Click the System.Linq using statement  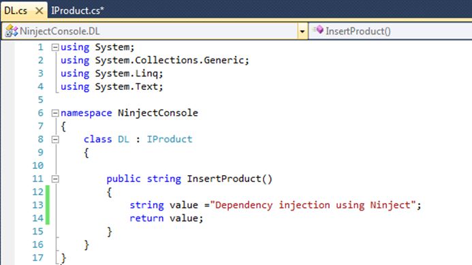pyautogui.click(x=112, y=74)
